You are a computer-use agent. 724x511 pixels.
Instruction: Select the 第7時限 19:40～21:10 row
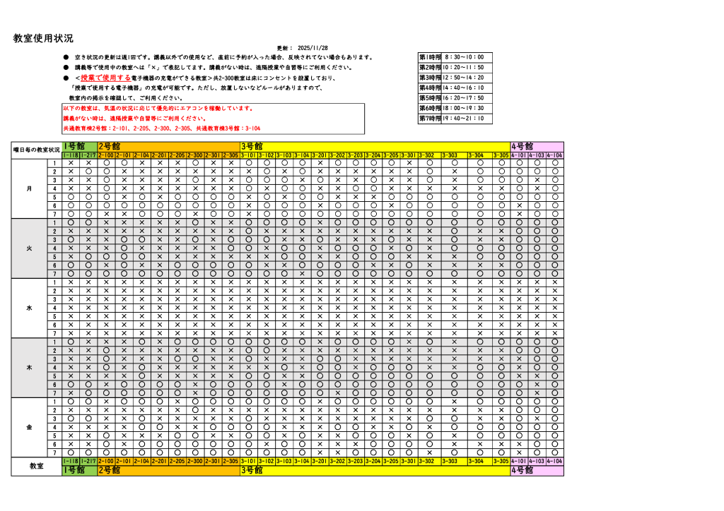(x=455, y=119)
